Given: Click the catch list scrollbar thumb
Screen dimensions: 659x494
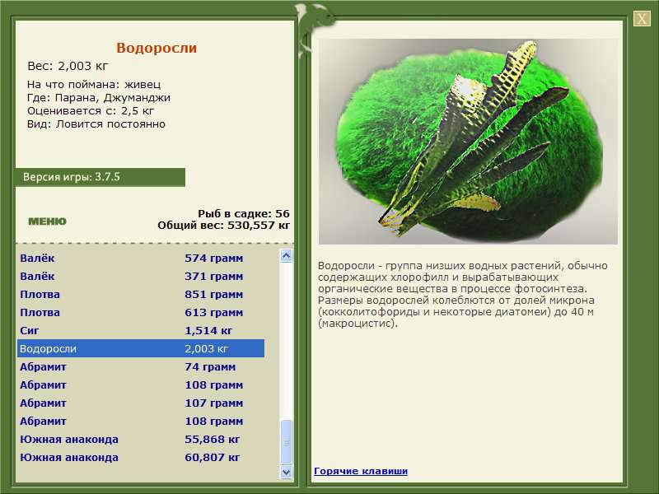Looking at the screenshot, I should pos(286,442).
